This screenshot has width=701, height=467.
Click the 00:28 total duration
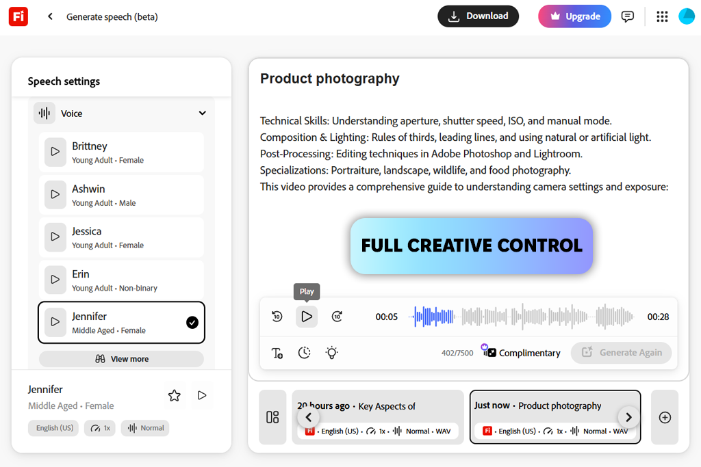(658, 317)
